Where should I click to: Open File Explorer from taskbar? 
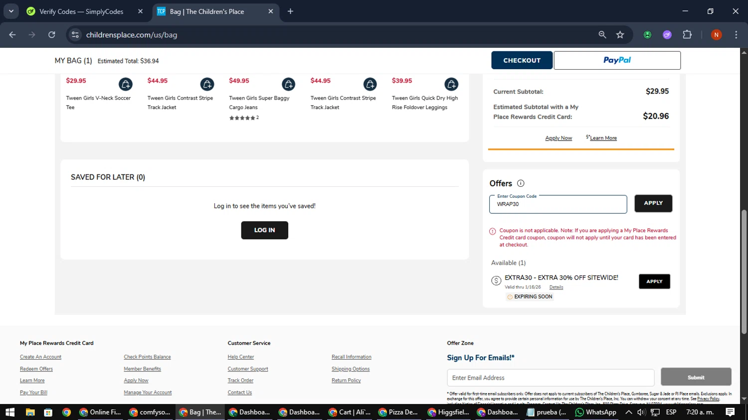30,412
